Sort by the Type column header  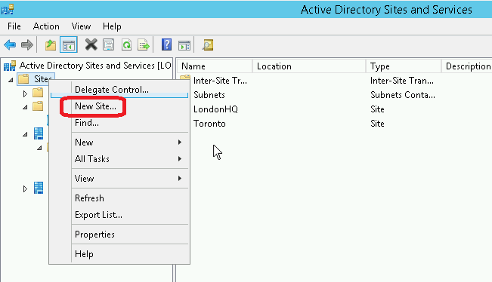tap(404, 66)
